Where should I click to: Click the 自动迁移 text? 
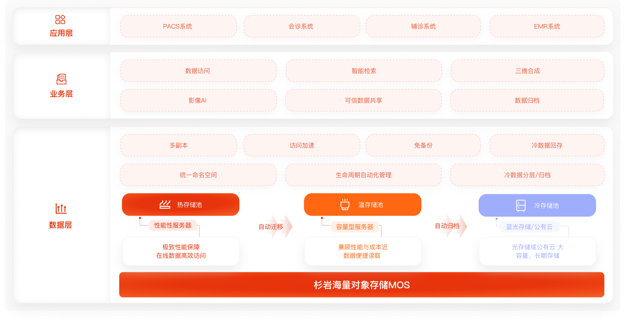click(271, 227)
